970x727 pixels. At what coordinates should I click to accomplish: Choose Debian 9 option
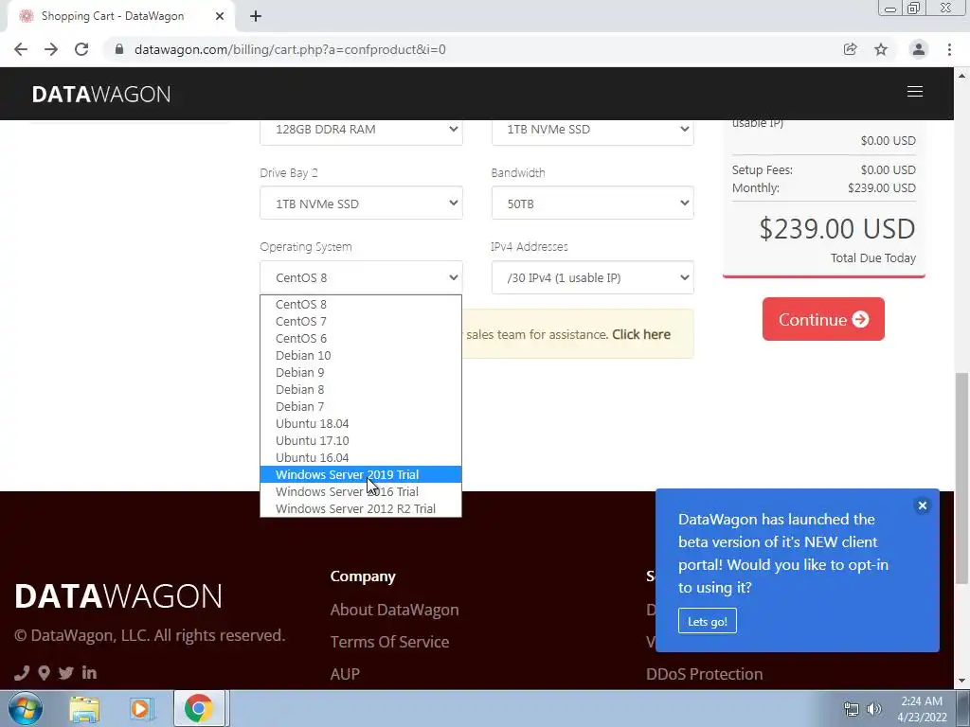tap(361, 372)
